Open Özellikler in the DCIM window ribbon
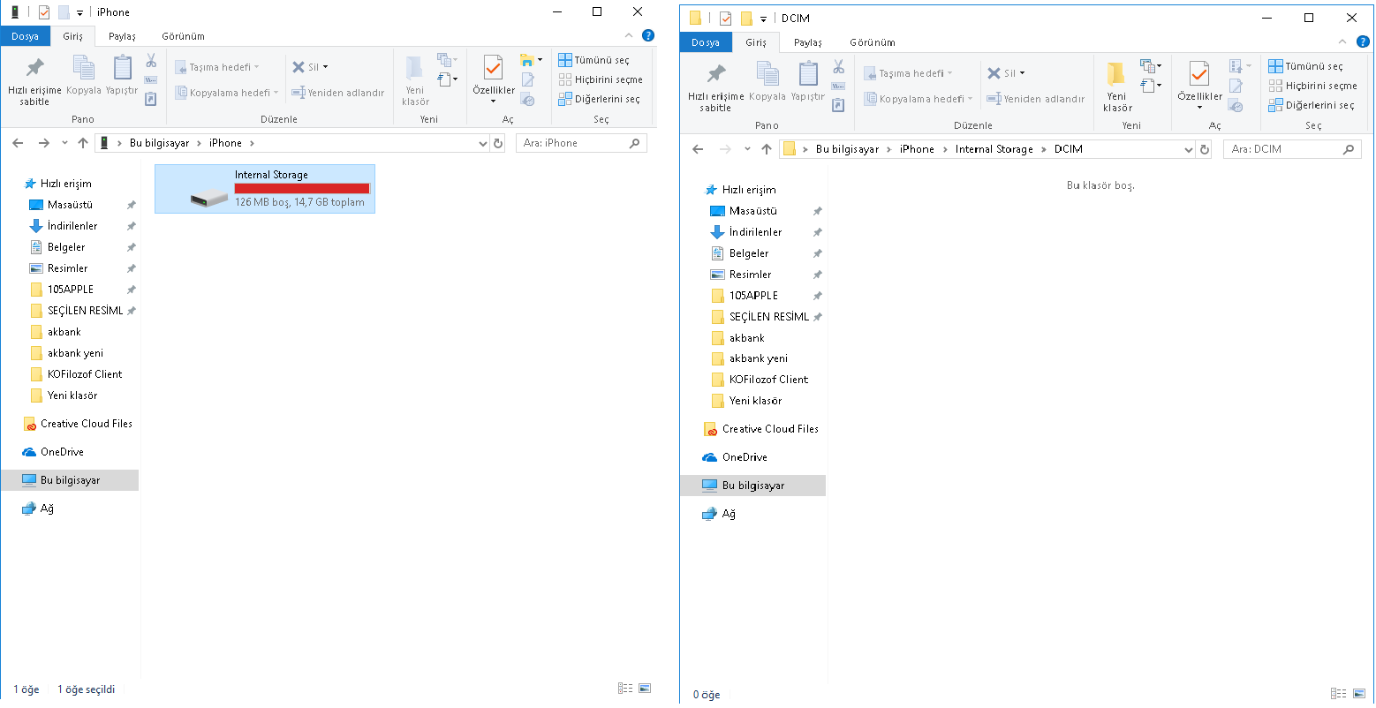This screenshot has height=708, width=1376. (1198, 84)
